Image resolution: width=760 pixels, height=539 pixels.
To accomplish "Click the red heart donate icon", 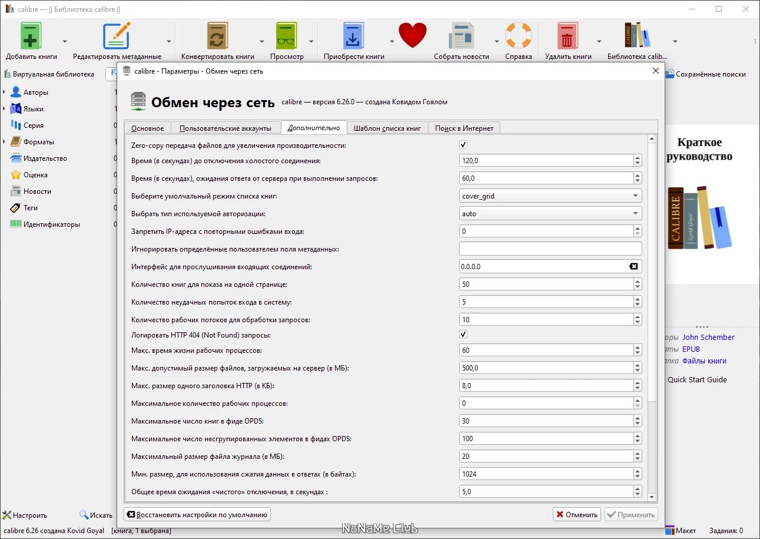I will pos(412,35).
